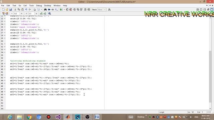Open the Cell menu

click(x=25, y=6)
